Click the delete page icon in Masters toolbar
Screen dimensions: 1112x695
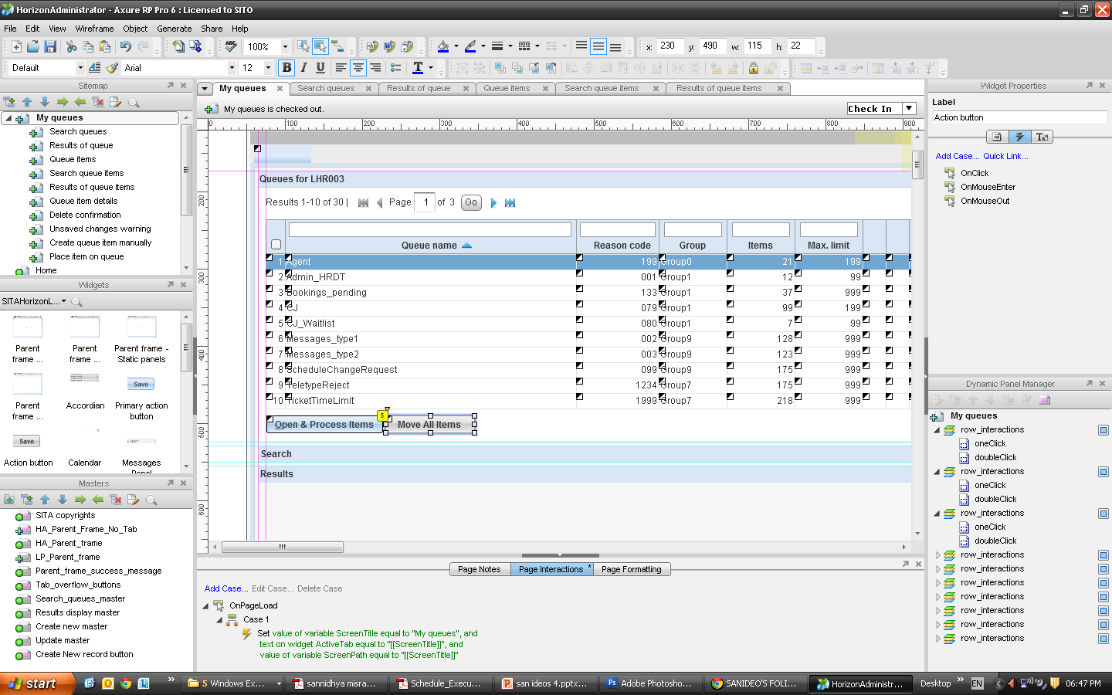[x=116, y=500]
